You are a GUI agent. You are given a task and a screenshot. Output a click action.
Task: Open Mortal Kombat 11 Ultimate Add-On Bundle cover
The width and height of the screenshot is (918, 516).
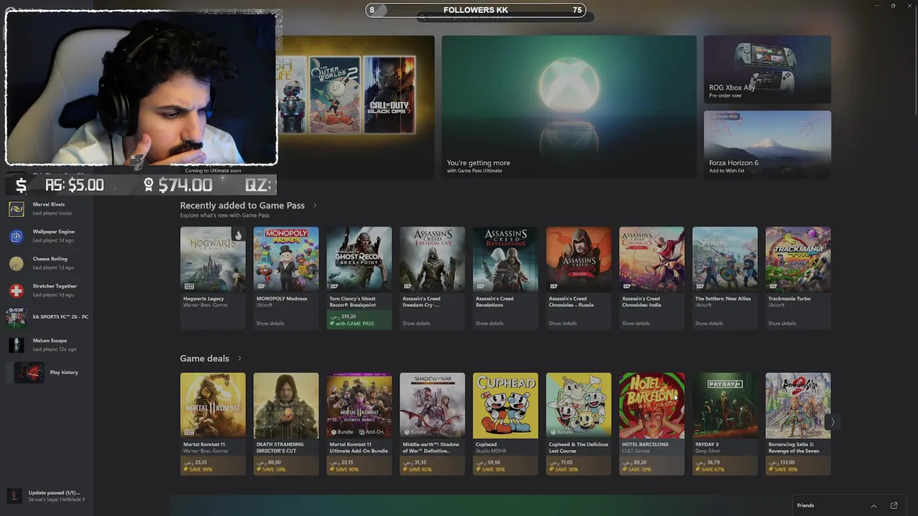click(359, 405)
